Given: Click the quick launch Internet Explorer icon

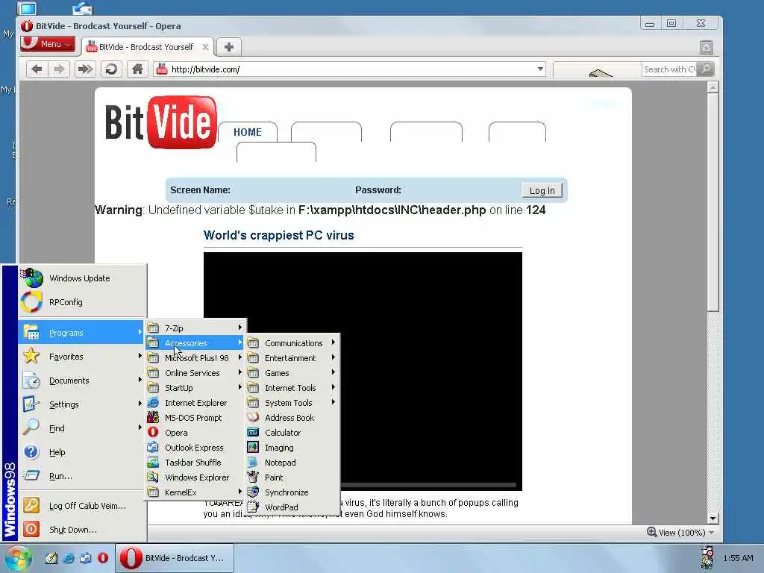Looking at the screenshot, I should click(69, 558).
